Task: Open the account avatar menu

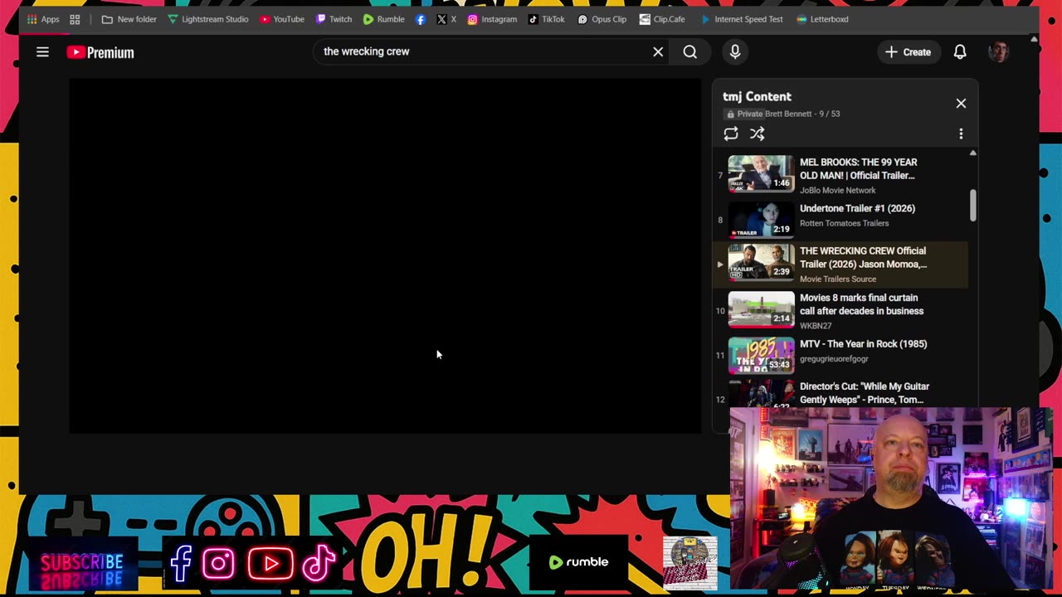Action: 999,52
